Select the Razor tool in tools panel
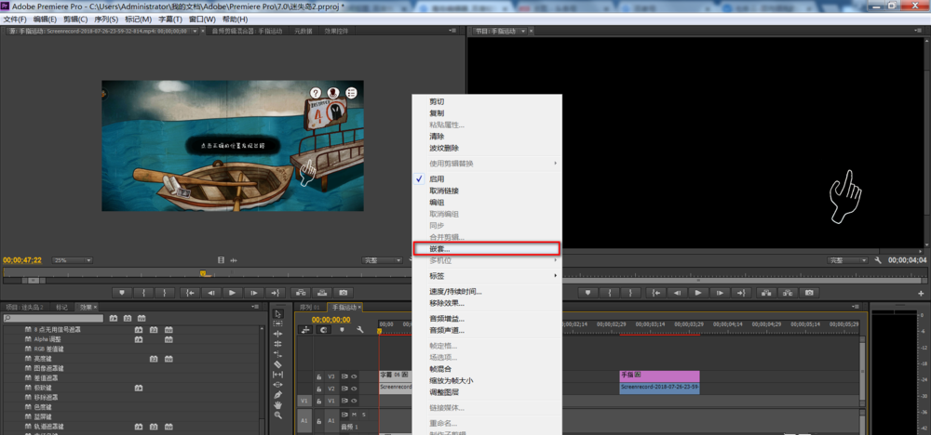The height and width of the screenshot is (435, 931). (x=277, y=364)
